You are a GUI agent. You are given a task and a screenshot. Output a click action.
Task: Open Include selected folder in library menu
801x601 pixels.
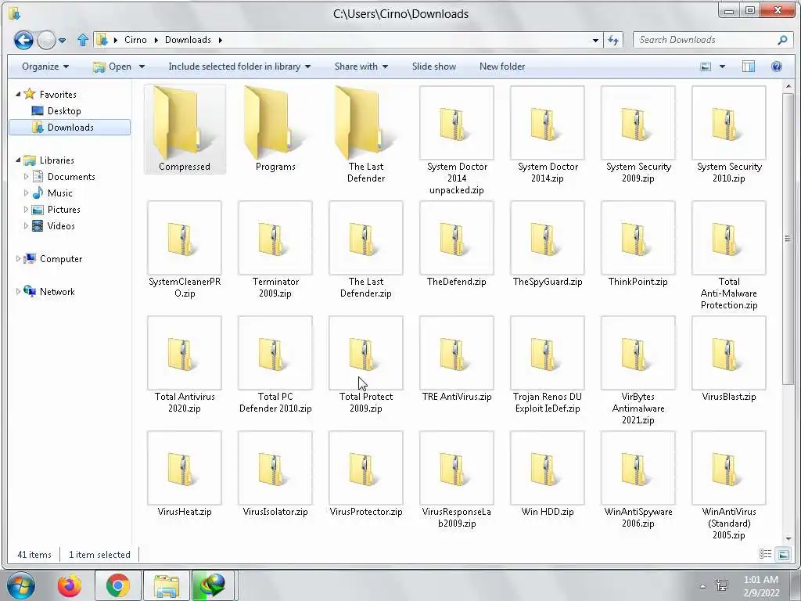239,67
